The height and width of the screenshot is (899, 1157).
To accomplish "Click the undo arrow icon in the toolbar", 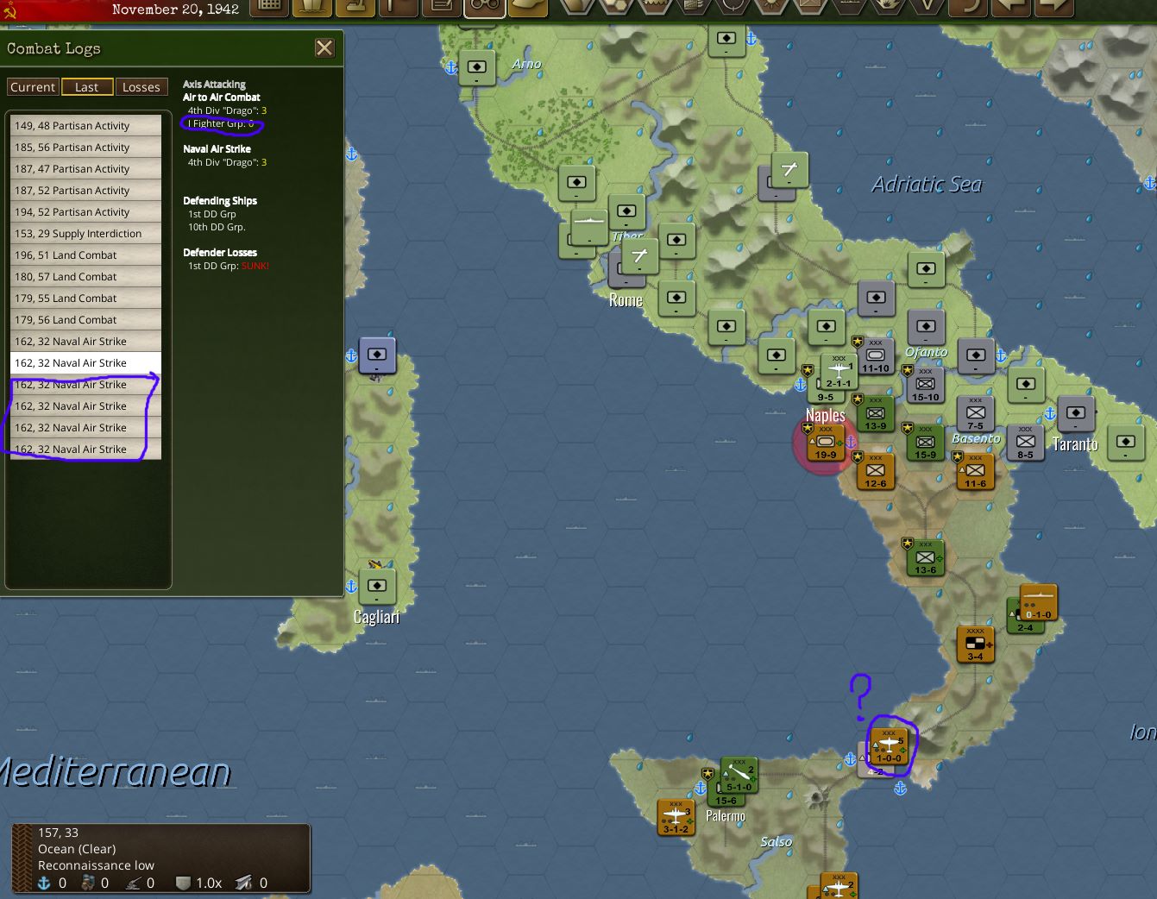I will click(x=971, y=9).
